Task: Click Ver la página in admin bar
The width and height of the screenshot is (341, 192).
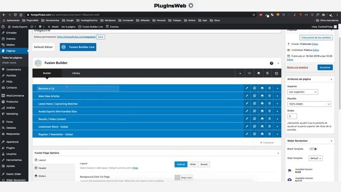Action: (68, 27)
